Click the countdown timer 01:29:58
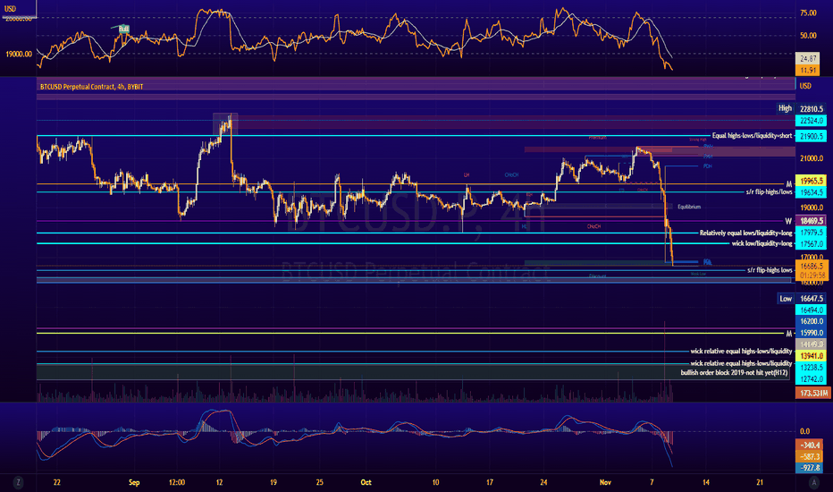The width and height of the screenshot is (833, 492). (x=812, y=275)
